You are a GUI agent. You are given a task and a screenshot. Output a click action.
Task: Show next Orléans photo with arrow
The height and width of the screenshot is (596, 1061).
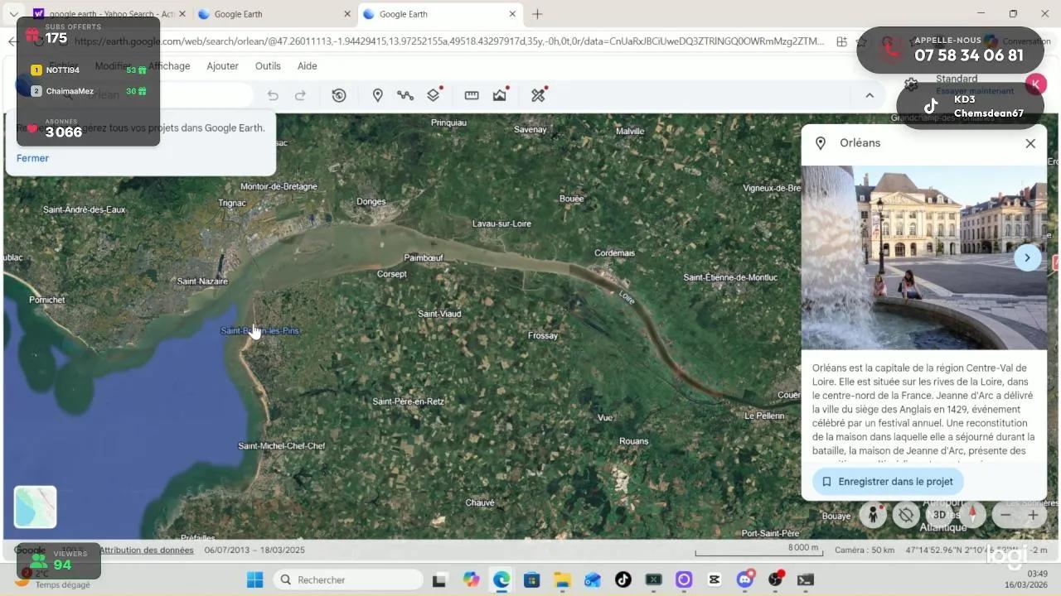1027,257
